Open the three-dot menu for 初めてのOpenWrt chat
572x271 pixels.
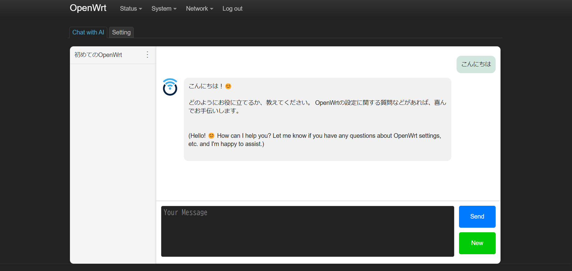(148, 55)
